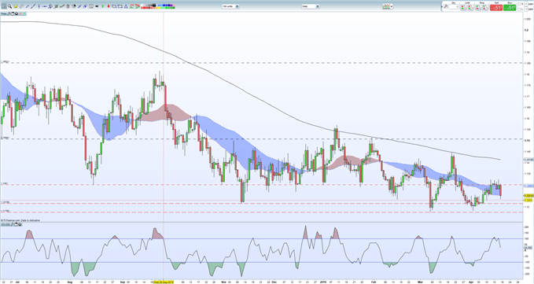Choose the diagonal line drawing tool

click(33, 6)
